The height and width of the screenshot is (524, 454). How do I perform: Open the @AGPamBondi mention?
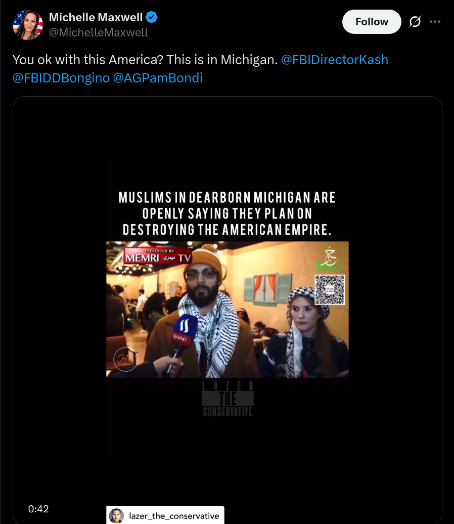click(158, 78)
